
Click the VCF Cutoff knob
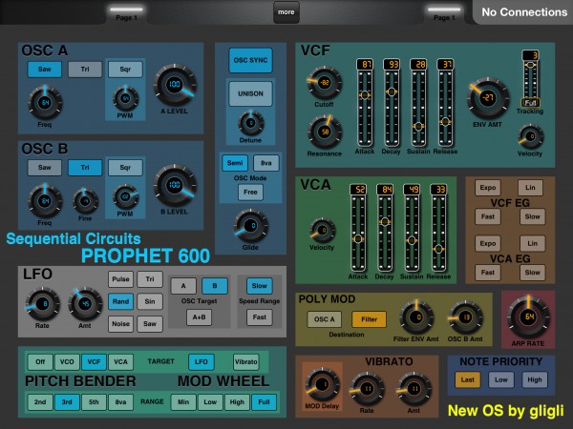click(325, 83)
